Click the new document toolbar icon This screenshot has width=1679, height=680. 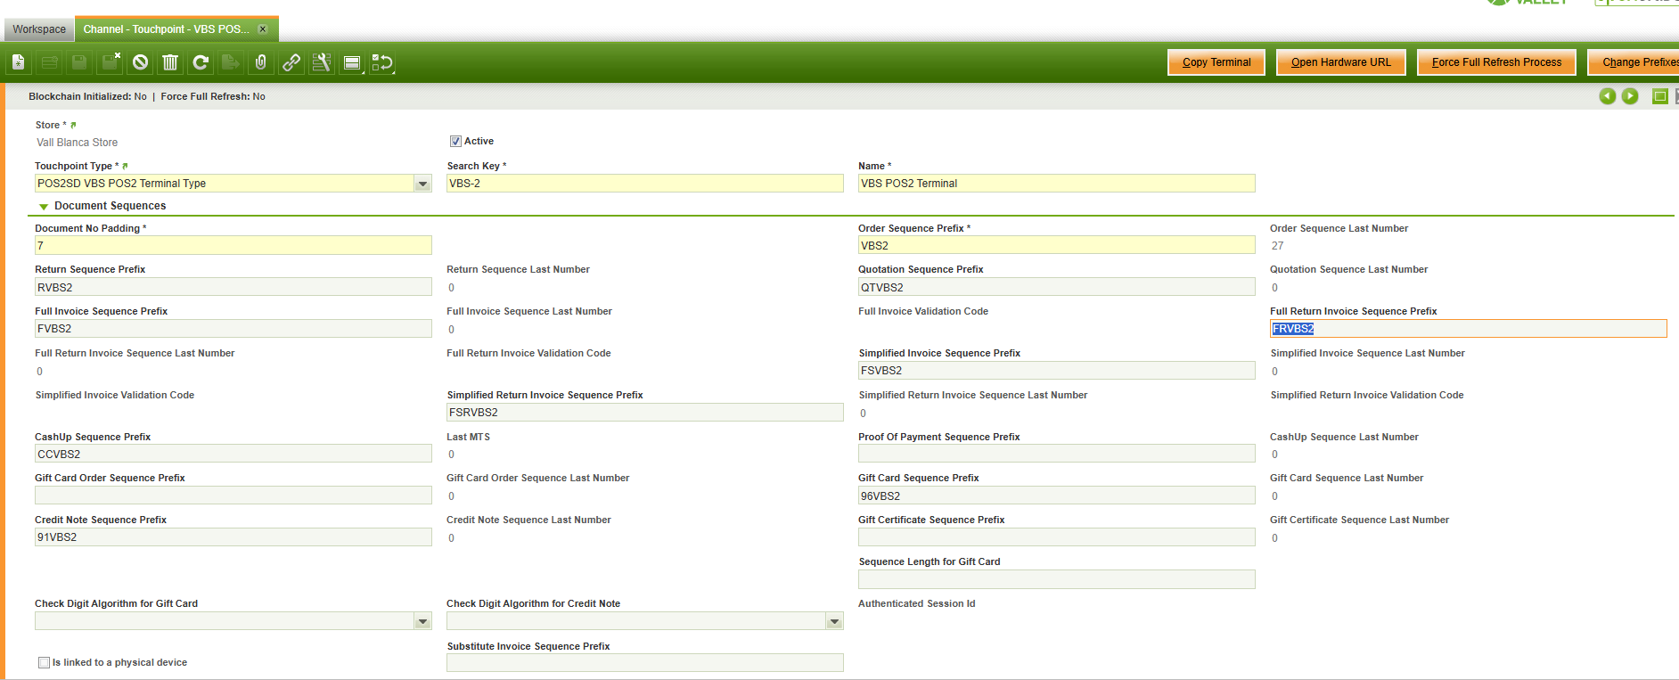[x=19, y=62]
